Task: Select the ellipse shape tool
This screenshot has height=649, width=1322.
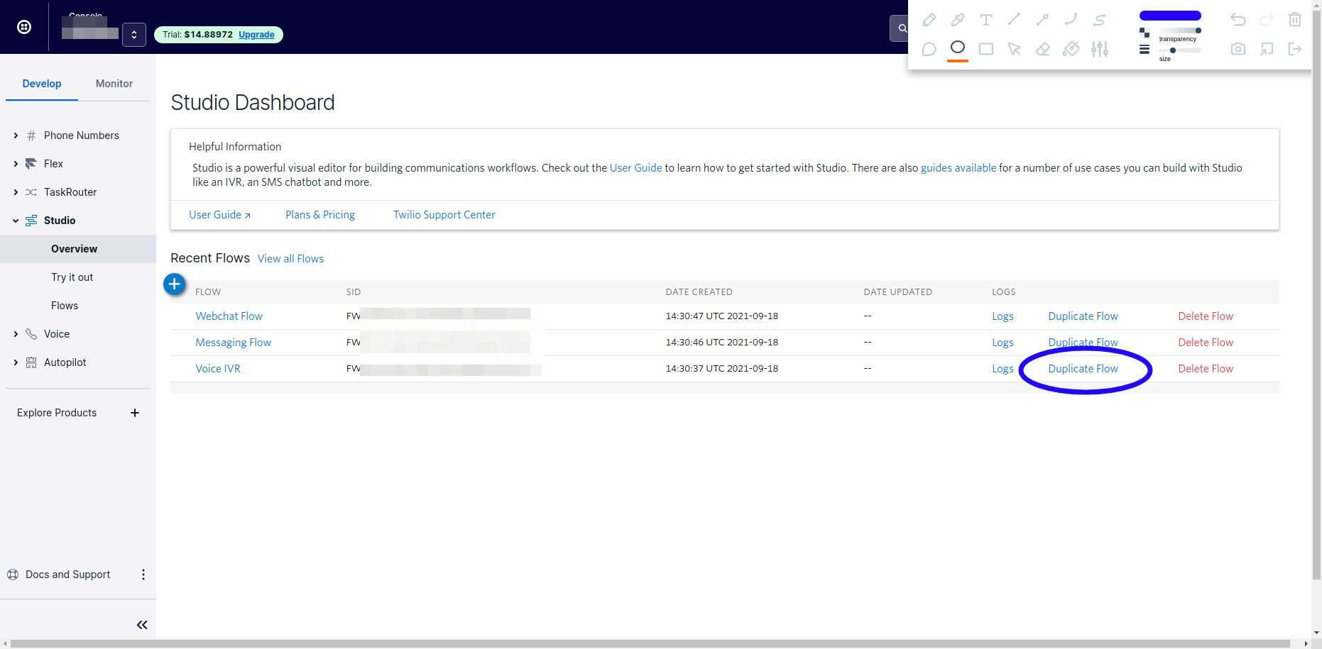Action: point(957,48)
